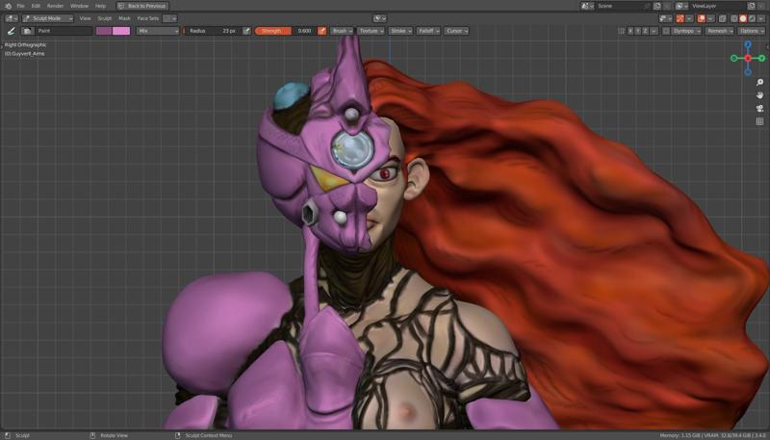Toggle viewport overlays display
The height and width of the screenshot is (440, 770).
[x=702, y=18]
